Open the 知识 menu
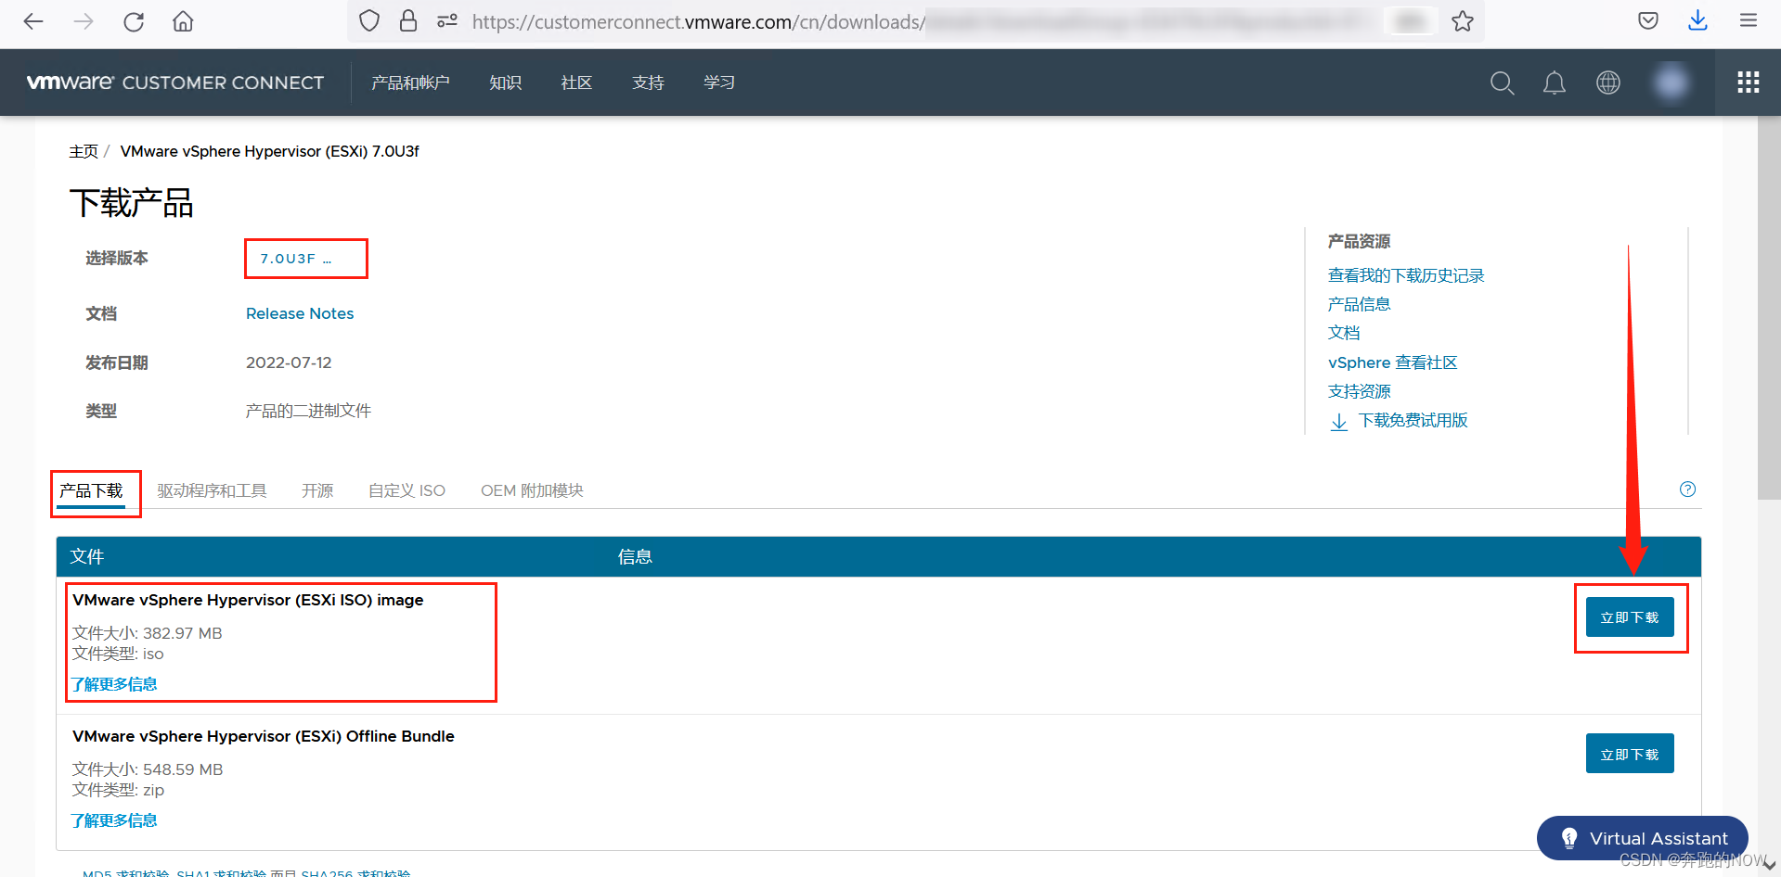 506,83
